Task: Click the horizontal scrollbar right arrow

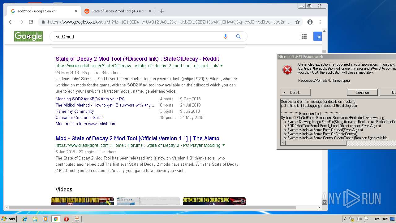Action: tap(320, 208)
